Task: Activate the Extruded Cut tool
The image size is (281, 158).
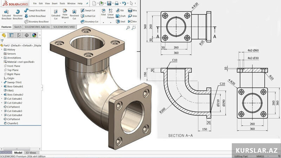Action: (x=56, y=14)
